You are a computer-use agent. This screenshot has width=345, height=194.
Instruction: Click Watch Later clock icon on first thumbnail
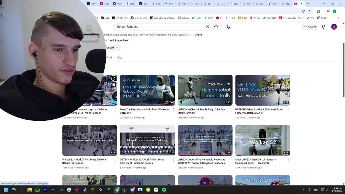[113, 79]
